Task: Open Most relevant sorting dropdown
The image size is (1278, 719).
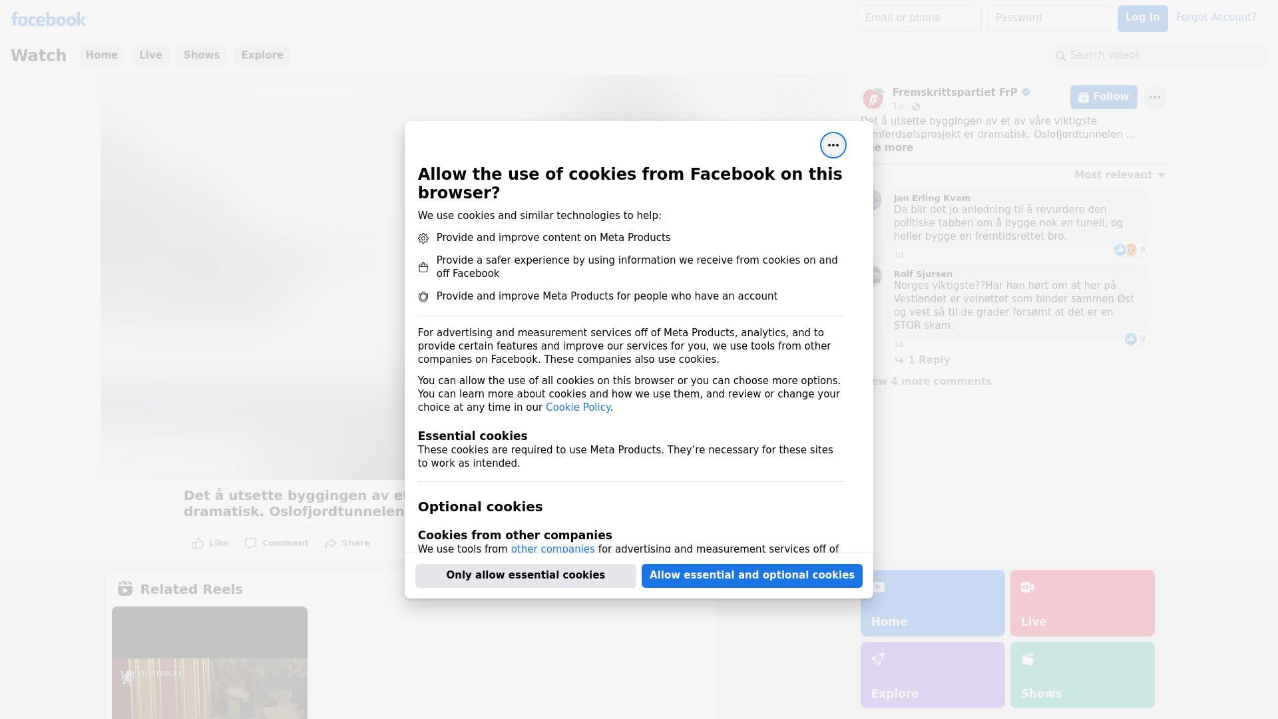Action: [1120, 175]
